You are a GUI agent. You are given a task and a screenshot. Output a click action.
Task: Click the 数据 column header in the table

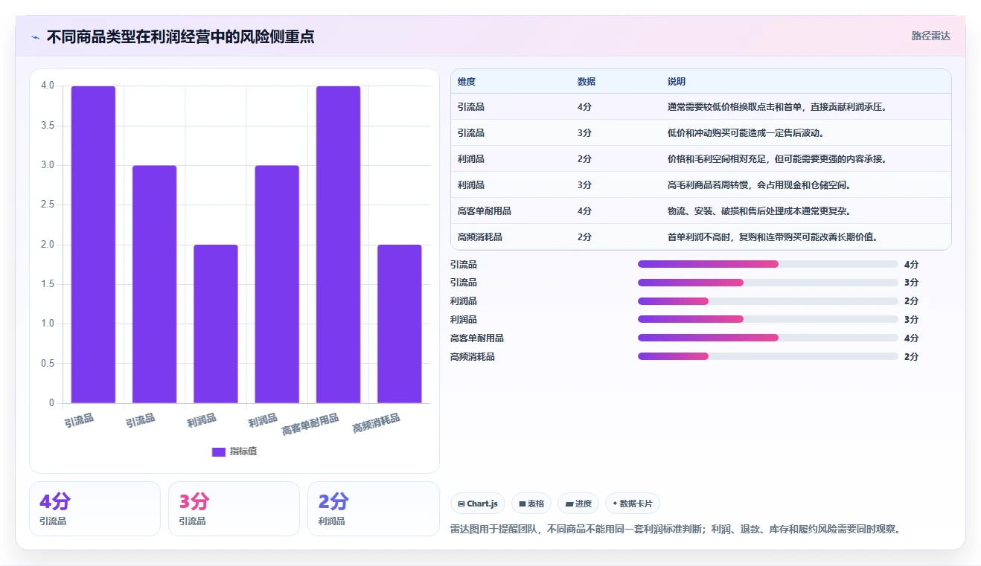coord(587,82)
